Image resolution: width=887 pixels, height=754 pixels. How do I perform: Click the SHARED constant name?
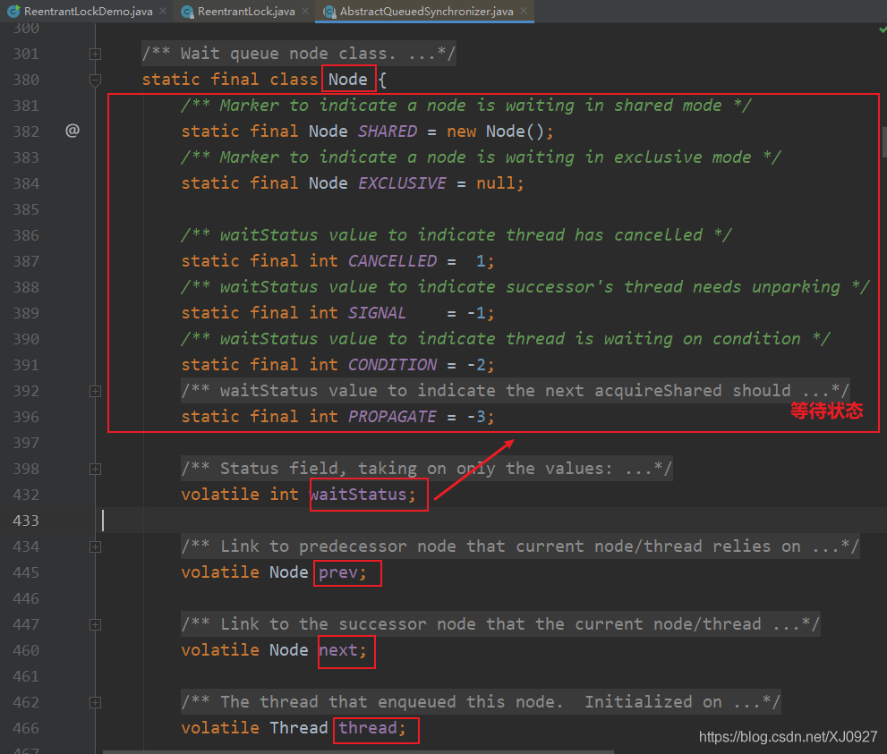(x=388, y=131)
